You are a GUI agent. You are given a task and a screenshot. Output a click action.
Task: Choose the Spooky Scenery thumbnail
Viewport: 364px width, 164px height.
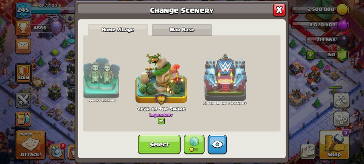pyautogui.click(x=102, y=78)
